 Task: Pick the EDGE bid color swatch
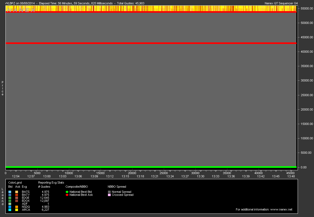tap(10, 198)
